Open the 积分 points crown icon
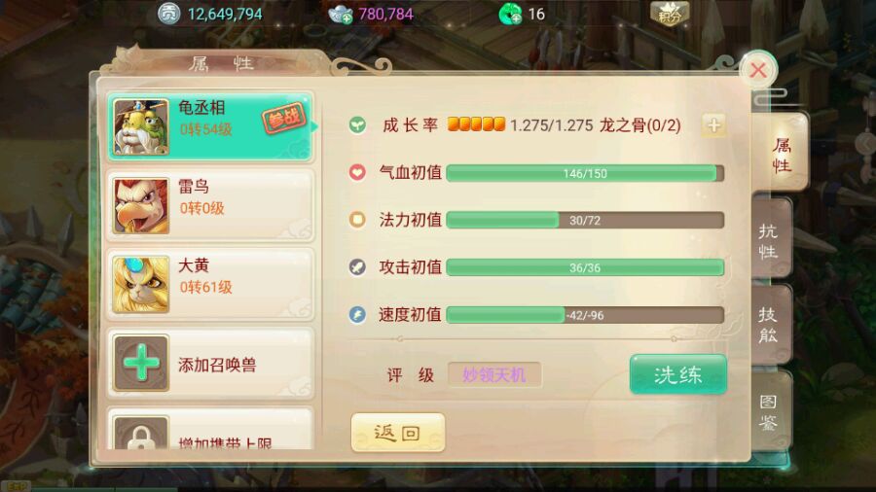The height and width of the screenshot is (492, 876). click(x=670, y=14)
